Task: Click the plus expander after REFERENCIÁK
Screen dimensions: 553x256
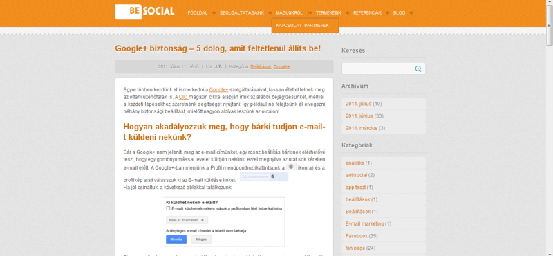Action: pos(388,13)
